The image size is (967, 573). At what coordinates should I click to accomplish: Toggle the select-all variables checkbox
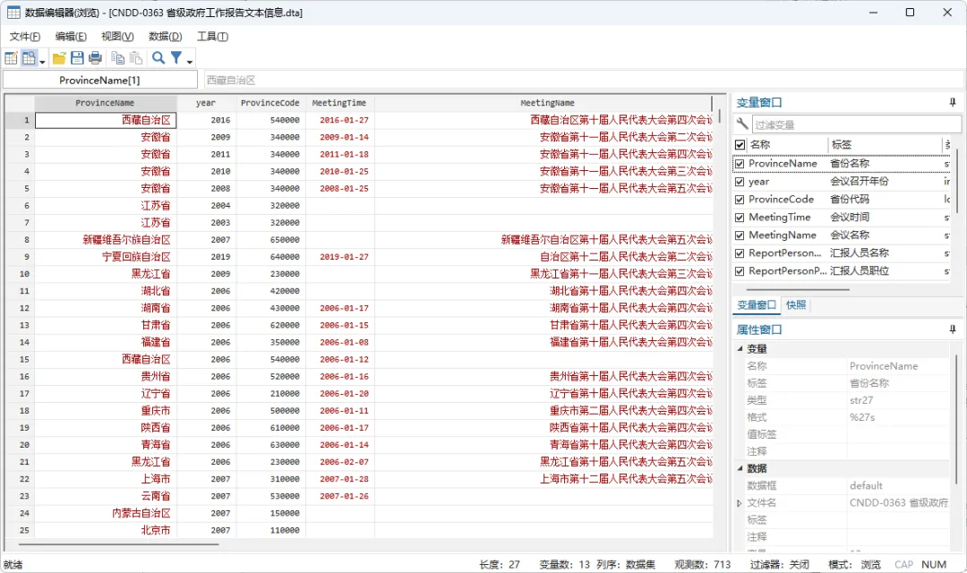tap(740, 145)
